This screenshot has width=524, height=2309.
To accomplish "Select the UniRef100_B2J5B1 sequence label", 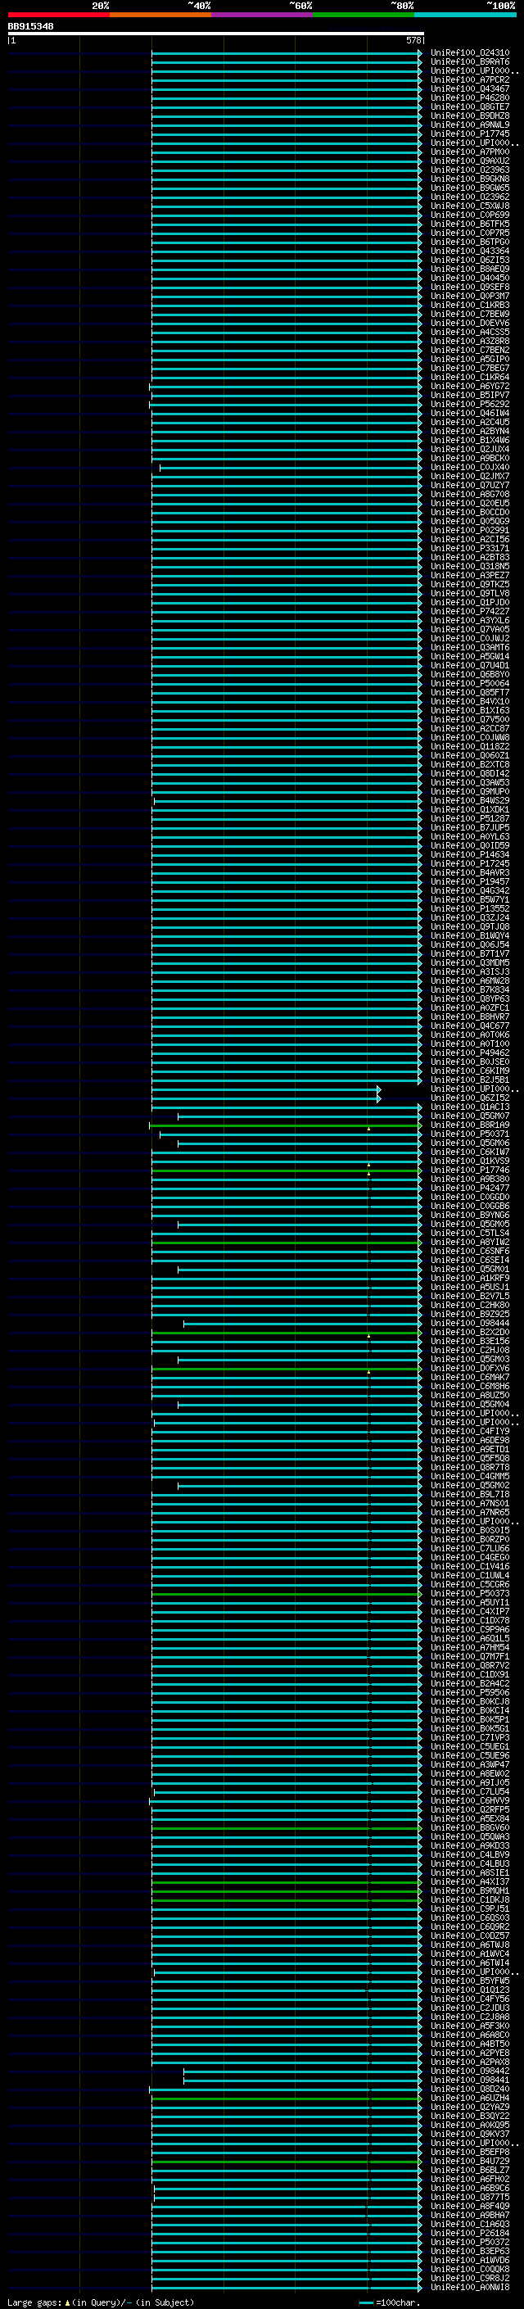I will [470, 1080].
